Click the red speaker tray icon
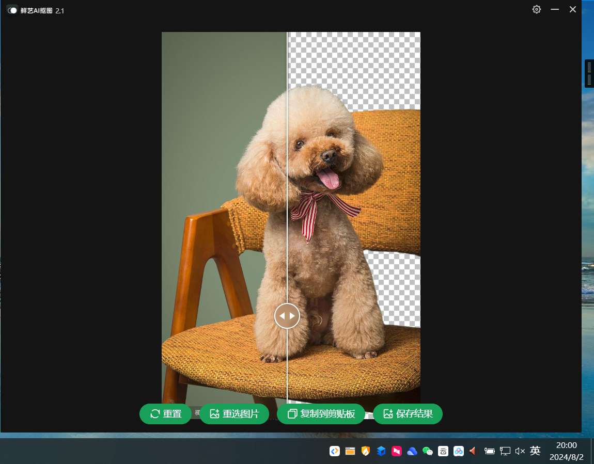 (473, 451)
